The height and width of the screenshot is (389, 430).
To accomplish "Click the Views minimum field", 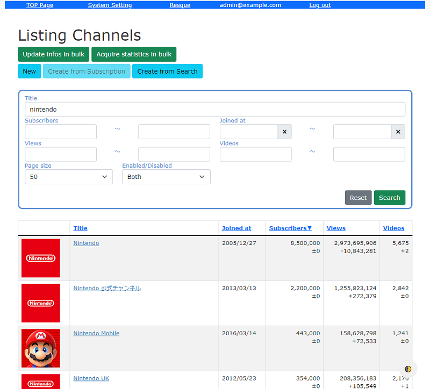I will coord(61,154).
